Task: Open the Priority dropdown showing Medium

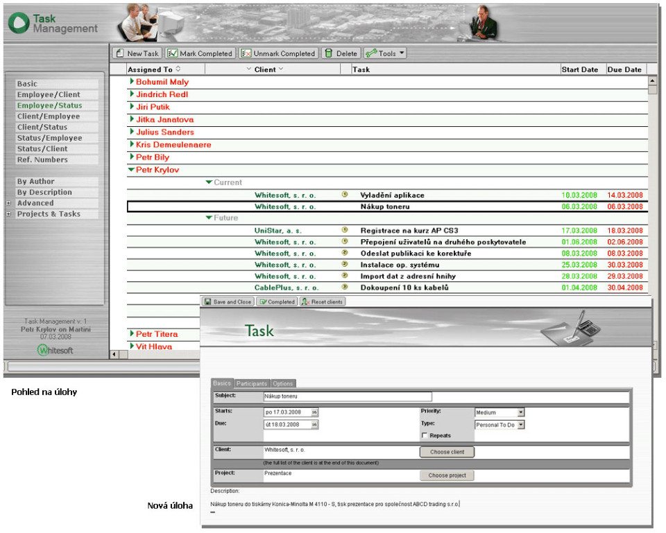Action: (521, 412)
